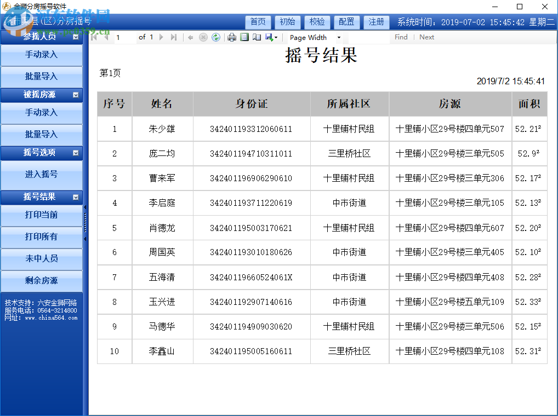Click 未中人员 in the sidebar
The height and width of the screenshot is (416, 558).
[x=42, y=258]
